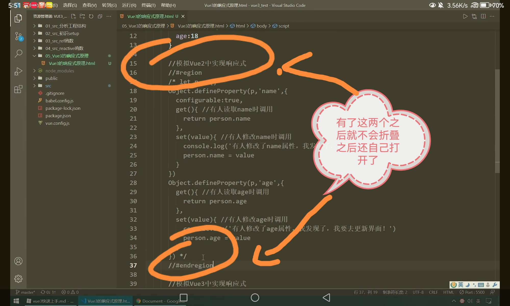Toggle Live Server Port 5500
The height and width of the screenshot is (306, 510).
(472, 292)
